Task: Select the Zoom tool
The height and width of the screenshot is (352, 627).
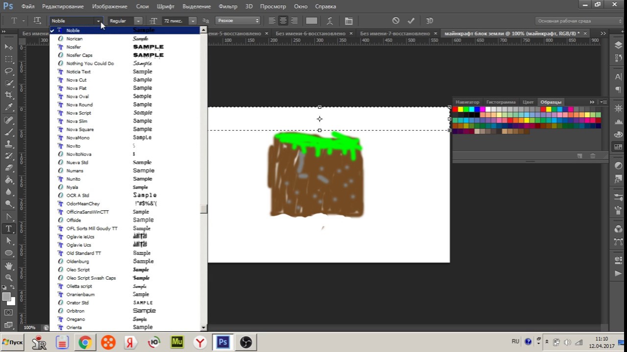Action: [x=9, y=277]
